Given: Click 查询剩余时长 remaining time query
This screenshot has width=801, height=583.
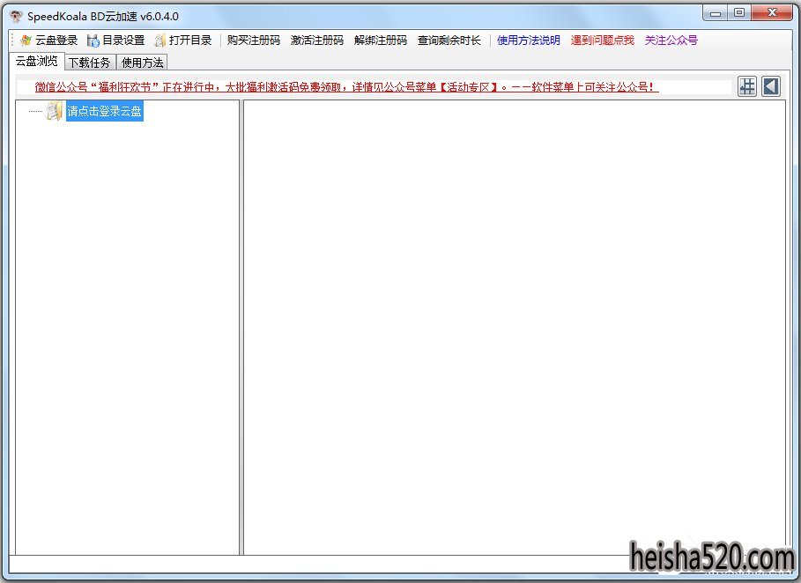Looking at the screenshot, I should pyautogui.click(x=449, y=41).
